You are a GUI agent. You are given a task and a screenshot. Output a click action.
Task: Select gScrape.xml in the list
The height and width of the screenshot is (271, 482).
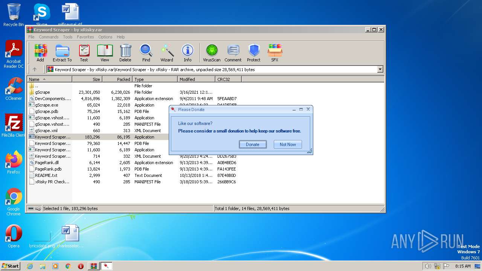point(46,131)
